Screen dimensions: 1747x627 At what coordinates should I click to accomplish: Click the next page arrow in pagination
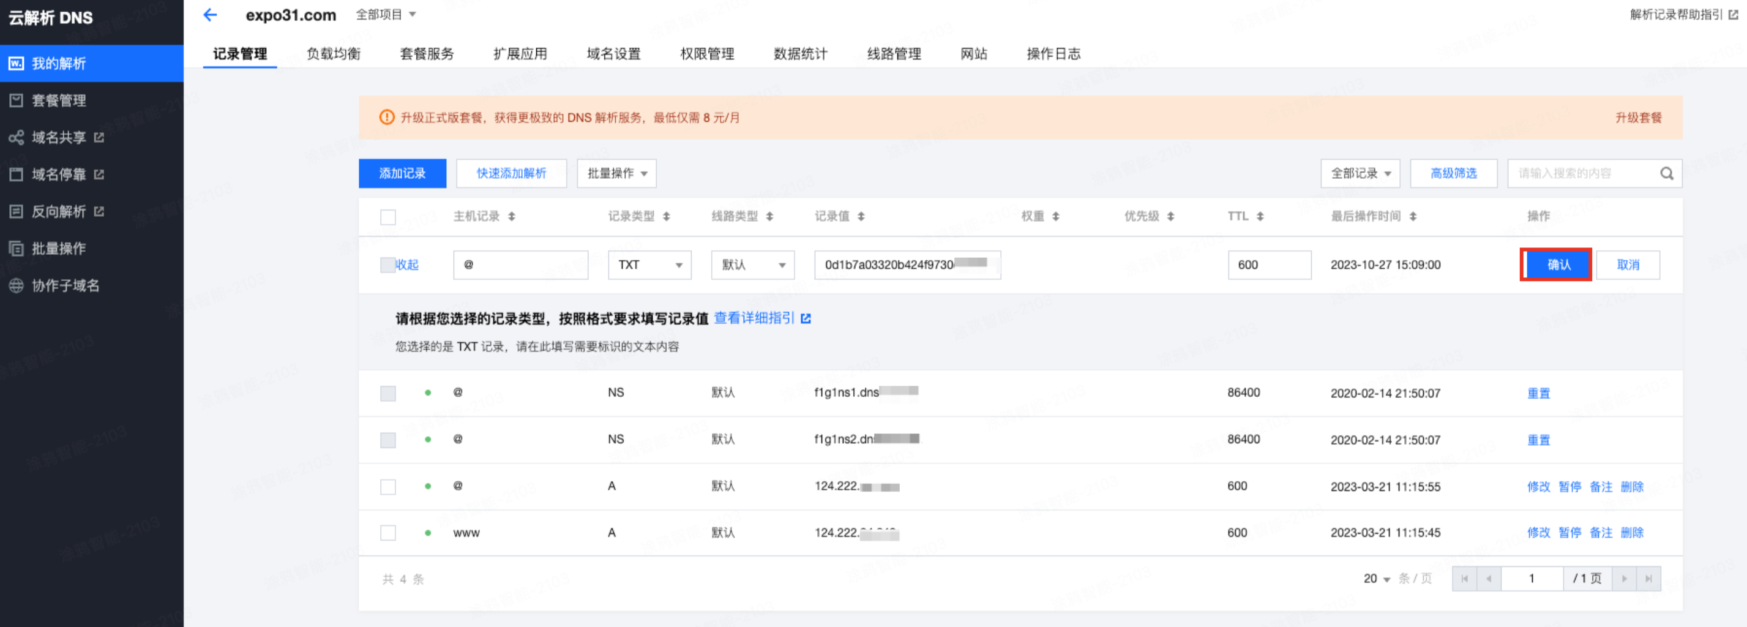pyautogui.click(x=1624, y=579)
